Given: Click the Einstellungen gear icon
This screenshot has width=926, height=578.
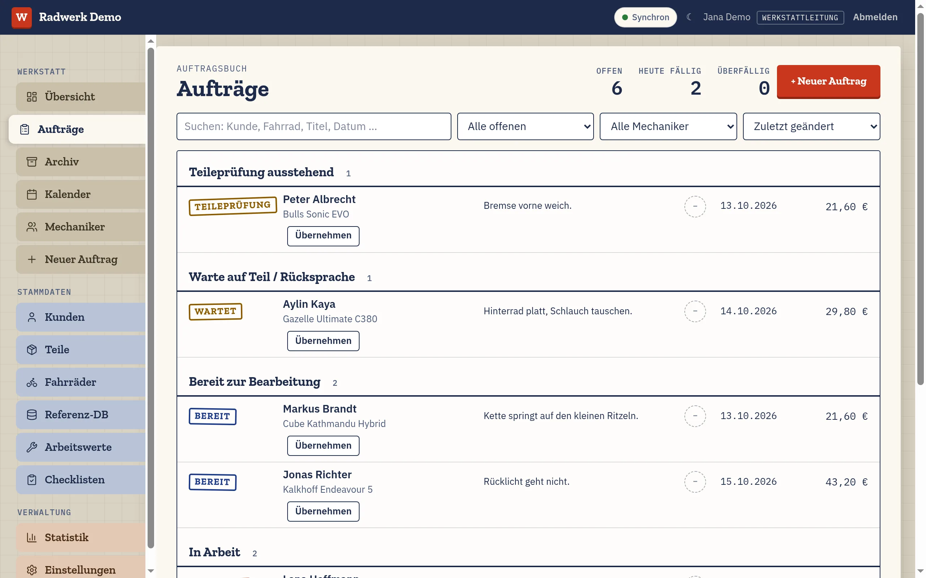Looking at the screenshot, I should pyautogui.click(x=32, y=570).
